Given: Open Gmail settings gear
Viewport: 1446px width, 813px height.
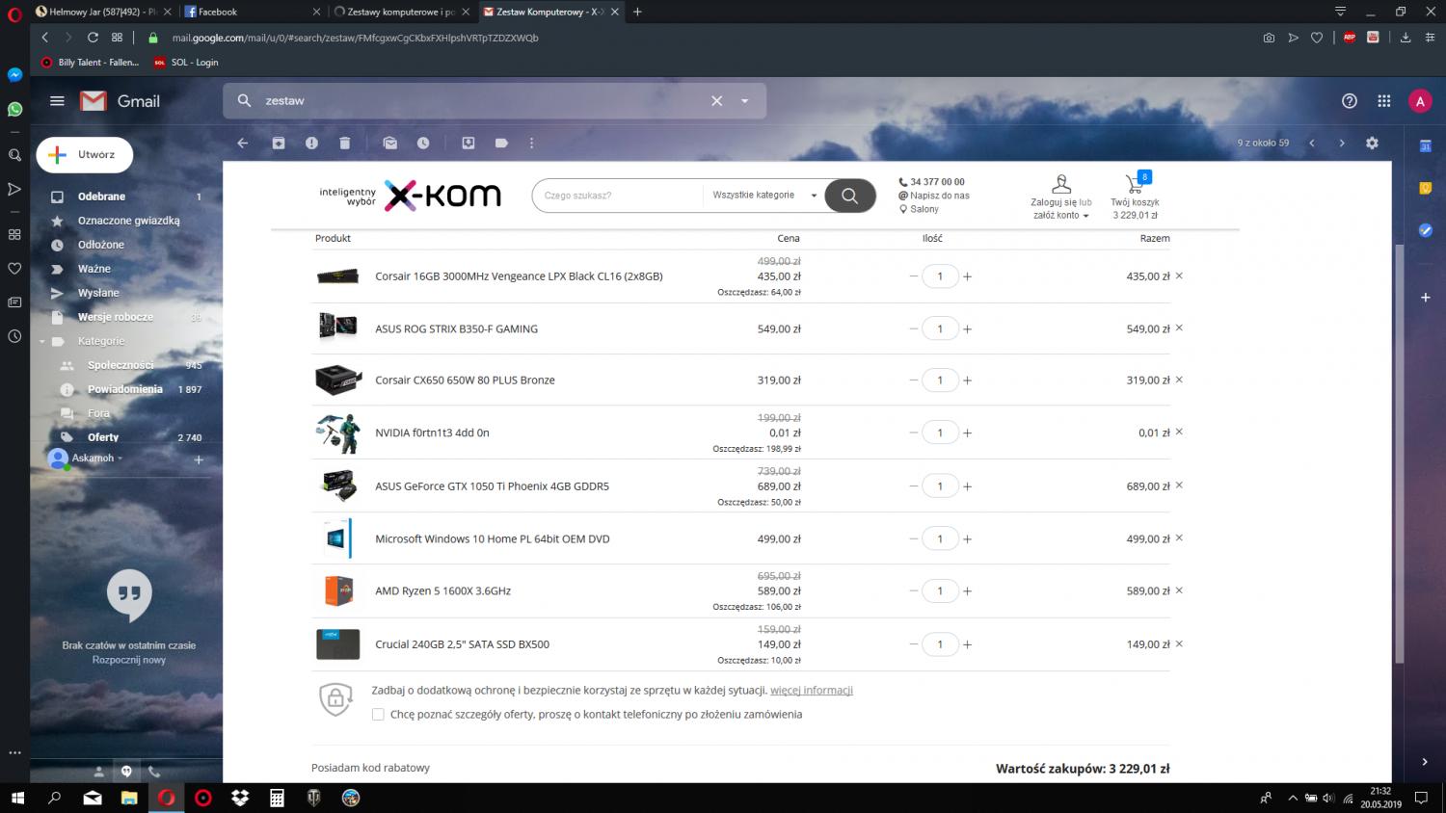Looking at the screenshot, I should click(x=1372, y=143).
